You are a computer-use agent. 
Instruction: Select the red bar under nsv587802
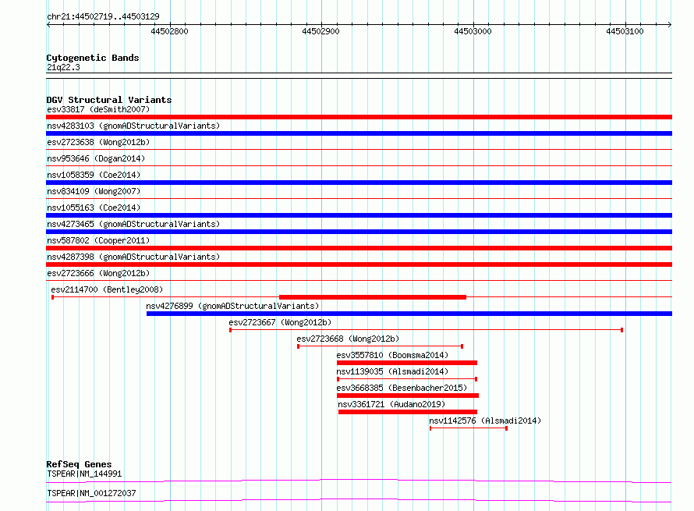[359, 248]
